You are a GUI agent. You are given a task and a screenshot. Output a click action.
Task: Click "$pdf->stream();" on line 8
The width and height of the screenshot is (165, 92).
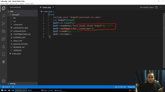coord(62,34)
